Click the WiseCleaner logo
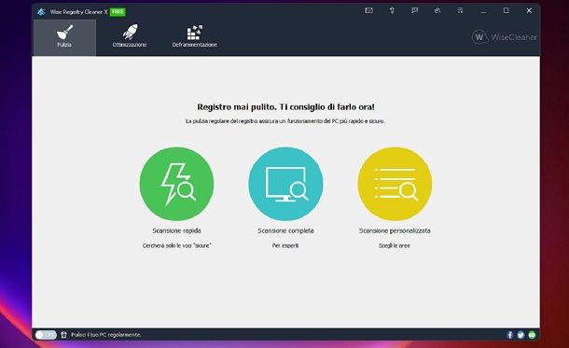This screenshot has width=569, height=348. coord(504,37)
